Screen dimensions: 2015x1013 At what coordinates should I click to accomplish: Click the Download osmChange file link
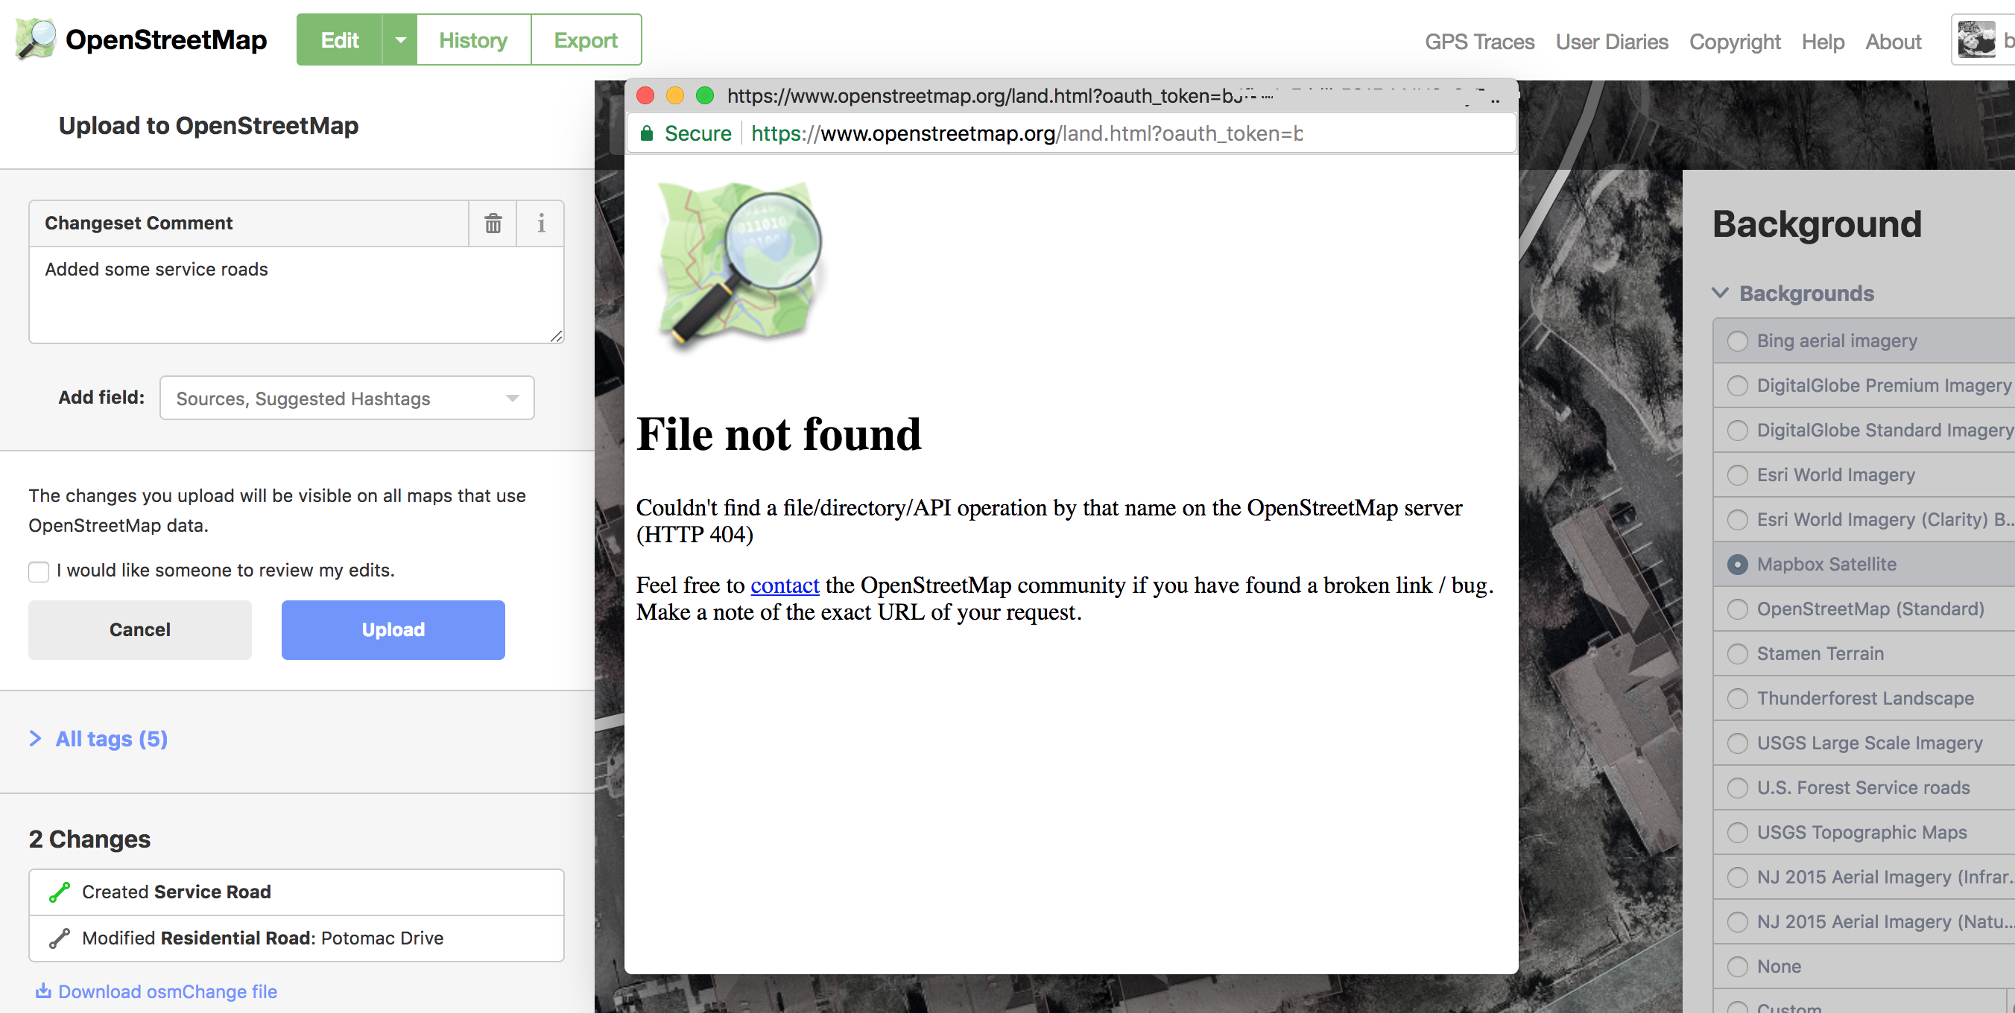(x=168, y=991)
